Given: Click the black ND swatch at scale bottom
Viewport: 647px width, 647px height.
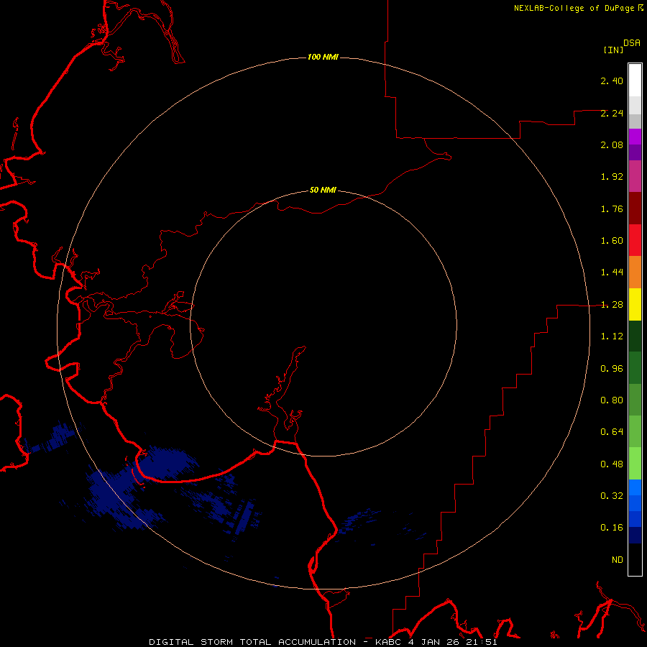Looking at the screenshot, I should tap(635, 559).
